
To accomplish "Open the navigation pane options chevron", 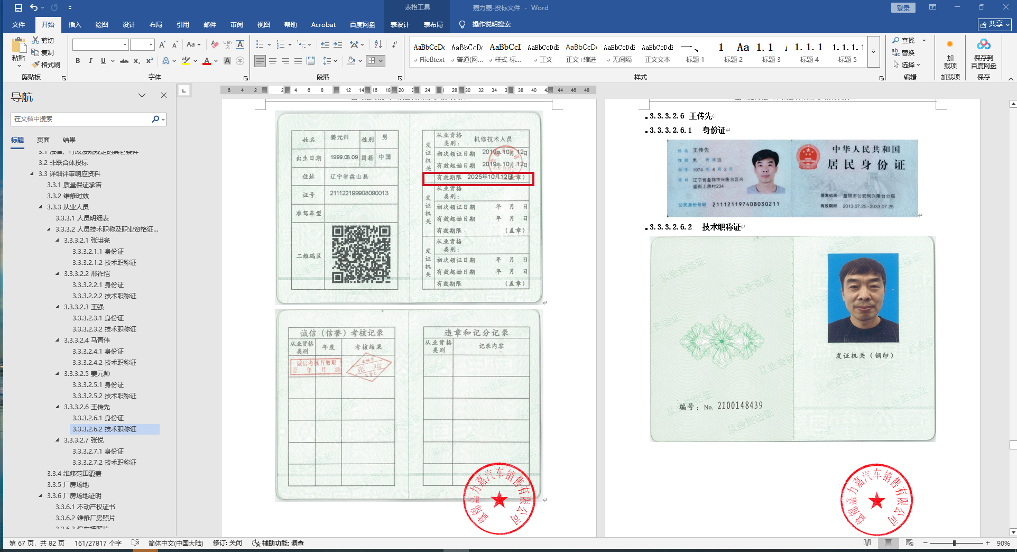I will pyautogui.click(x=142, y=95).
